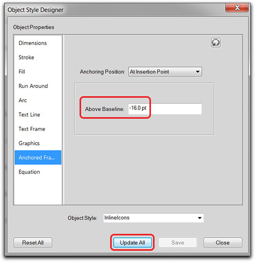Viewport: 255px width, 262px height.
Task: Close the Object Style Designer dialog window
Action: tap(237, 8)
